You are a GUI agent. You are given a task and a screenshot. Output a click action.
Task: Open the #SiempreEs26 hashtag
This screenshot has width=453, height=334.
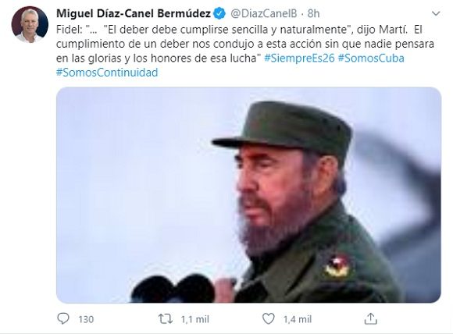point(299,58)
